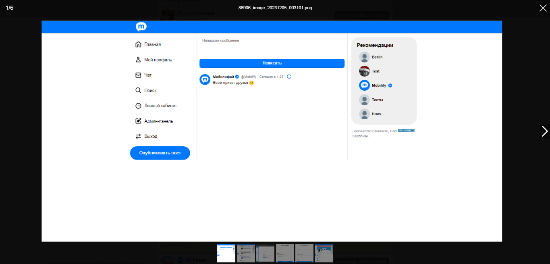Open Huev profile in recommendations

(376, 114)
